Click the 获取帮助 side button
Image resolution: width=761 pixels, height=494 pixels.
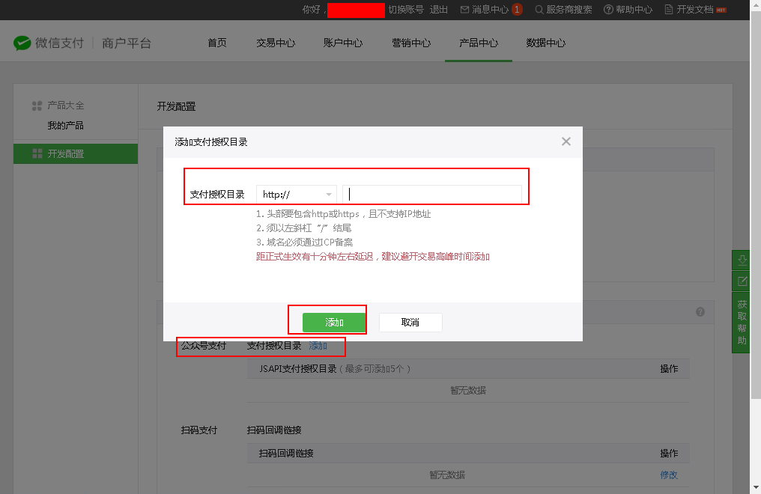click(742, 323)
